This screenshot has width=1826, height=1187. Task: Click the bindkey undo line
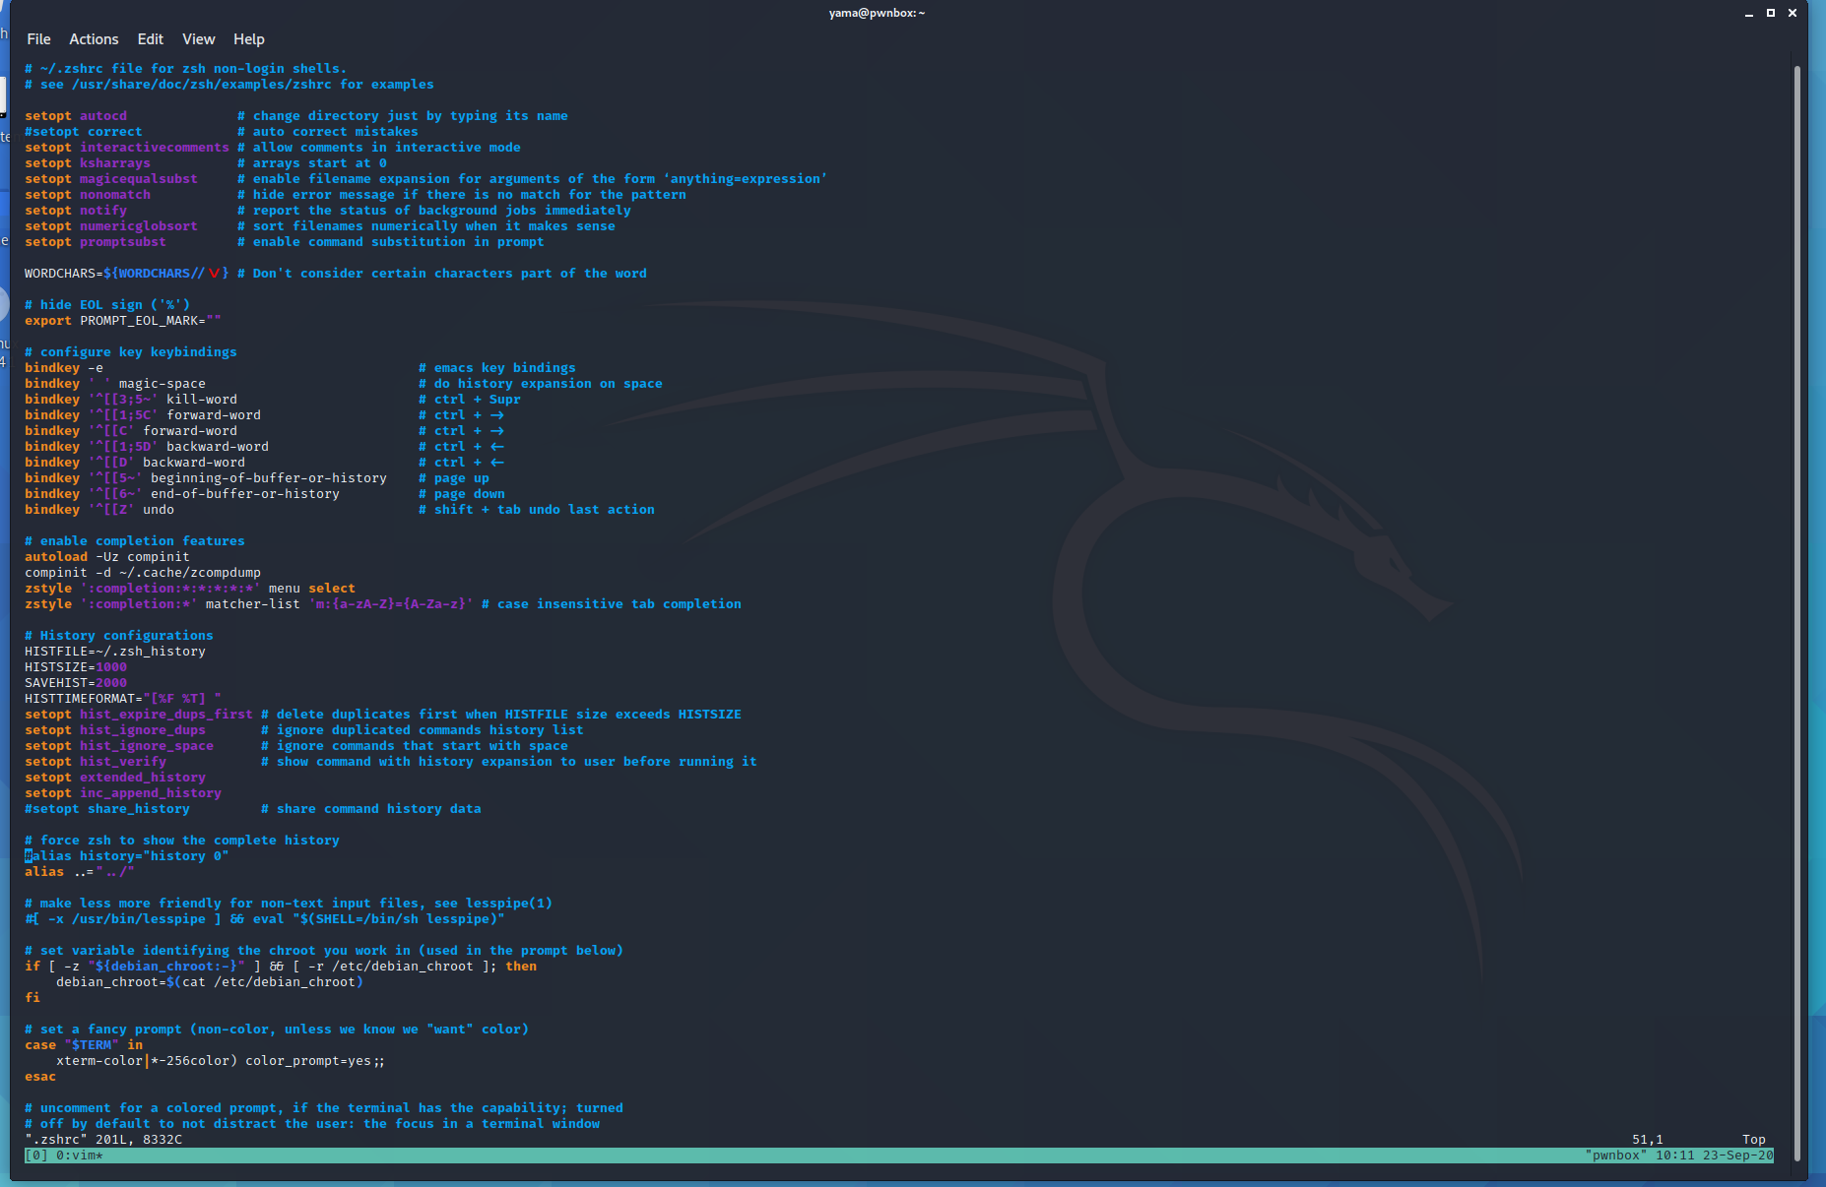click(x=340, y=510)
